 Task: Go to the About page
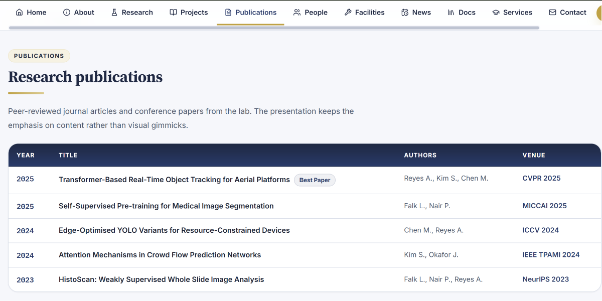click(x=79, y=12)
